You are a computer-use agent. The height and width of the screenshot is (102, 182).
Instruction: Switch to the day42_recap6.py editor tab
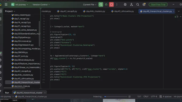coord(67,11)
